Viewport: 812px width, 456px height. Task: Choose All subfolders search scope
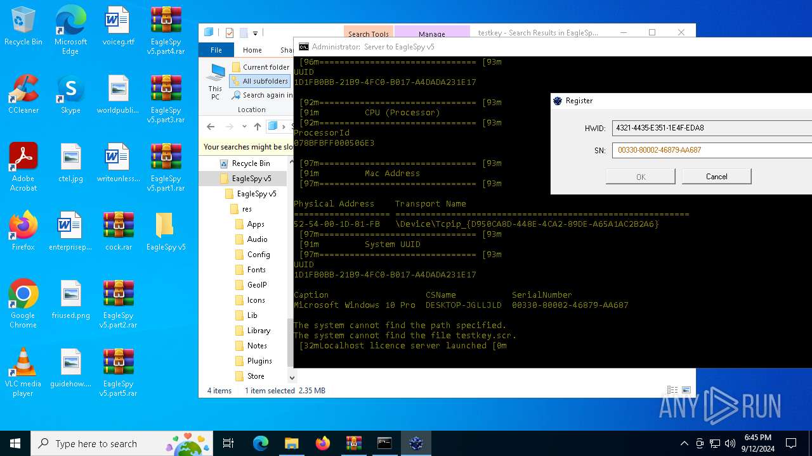pos(259,81)
